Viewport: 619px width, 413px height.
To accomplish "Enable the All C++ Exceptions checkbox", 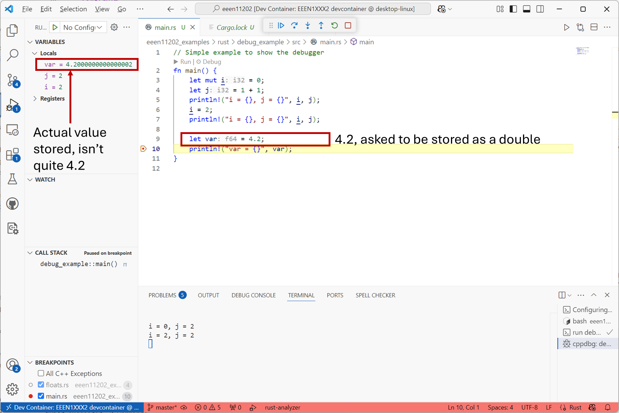I will 41,373.
